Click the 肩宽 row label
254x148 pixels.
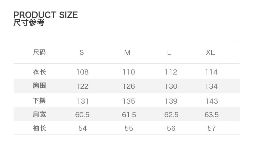39,114
